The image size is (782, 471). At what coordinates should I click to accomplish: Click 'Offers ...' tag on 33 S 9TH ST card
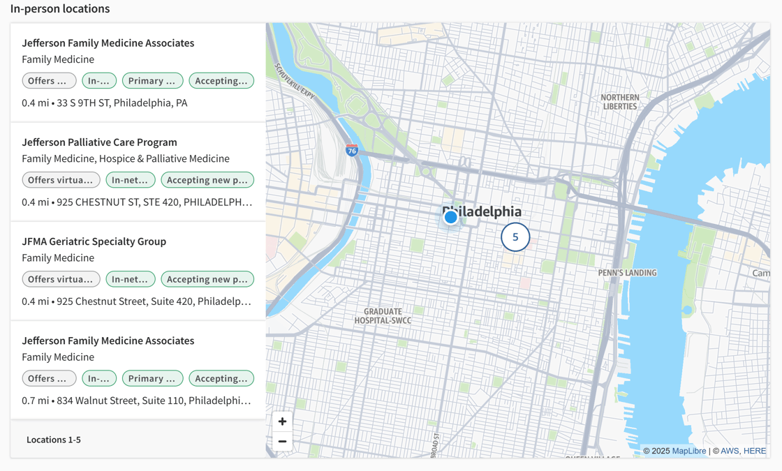click(x=49, y=81)
